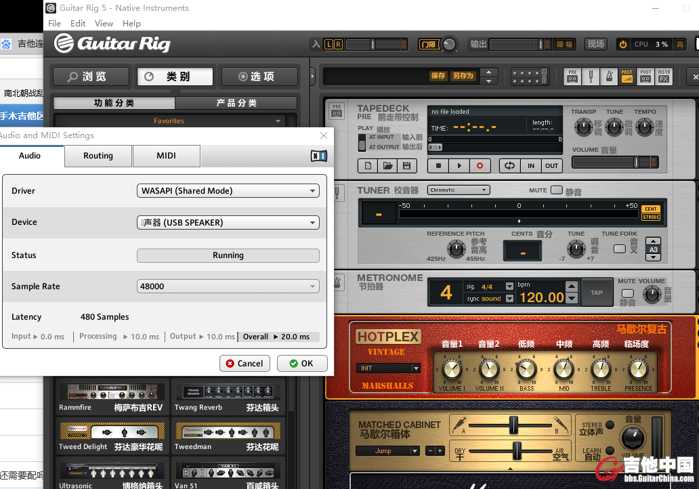The image size is (699, 489).
Task: Show the PRE tapedeck in the rack toolbar
Action: pyautogui.click(x=572, y=77)
